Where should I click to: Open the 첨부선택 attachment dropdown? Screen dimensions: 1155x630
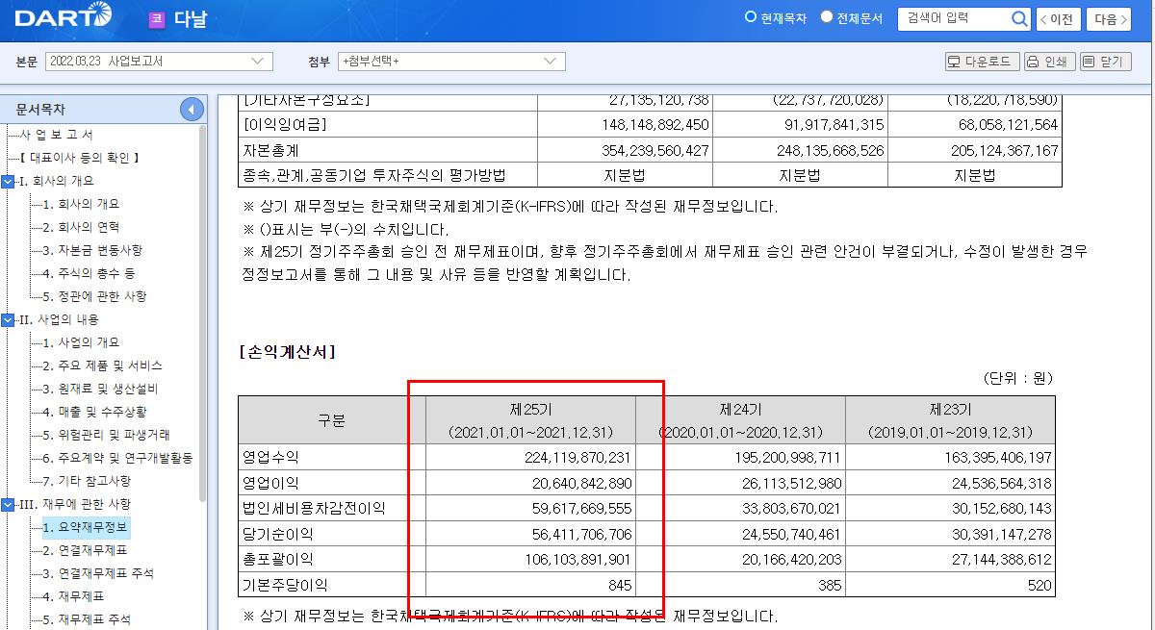pyautogui.click(x=451, y=62)
